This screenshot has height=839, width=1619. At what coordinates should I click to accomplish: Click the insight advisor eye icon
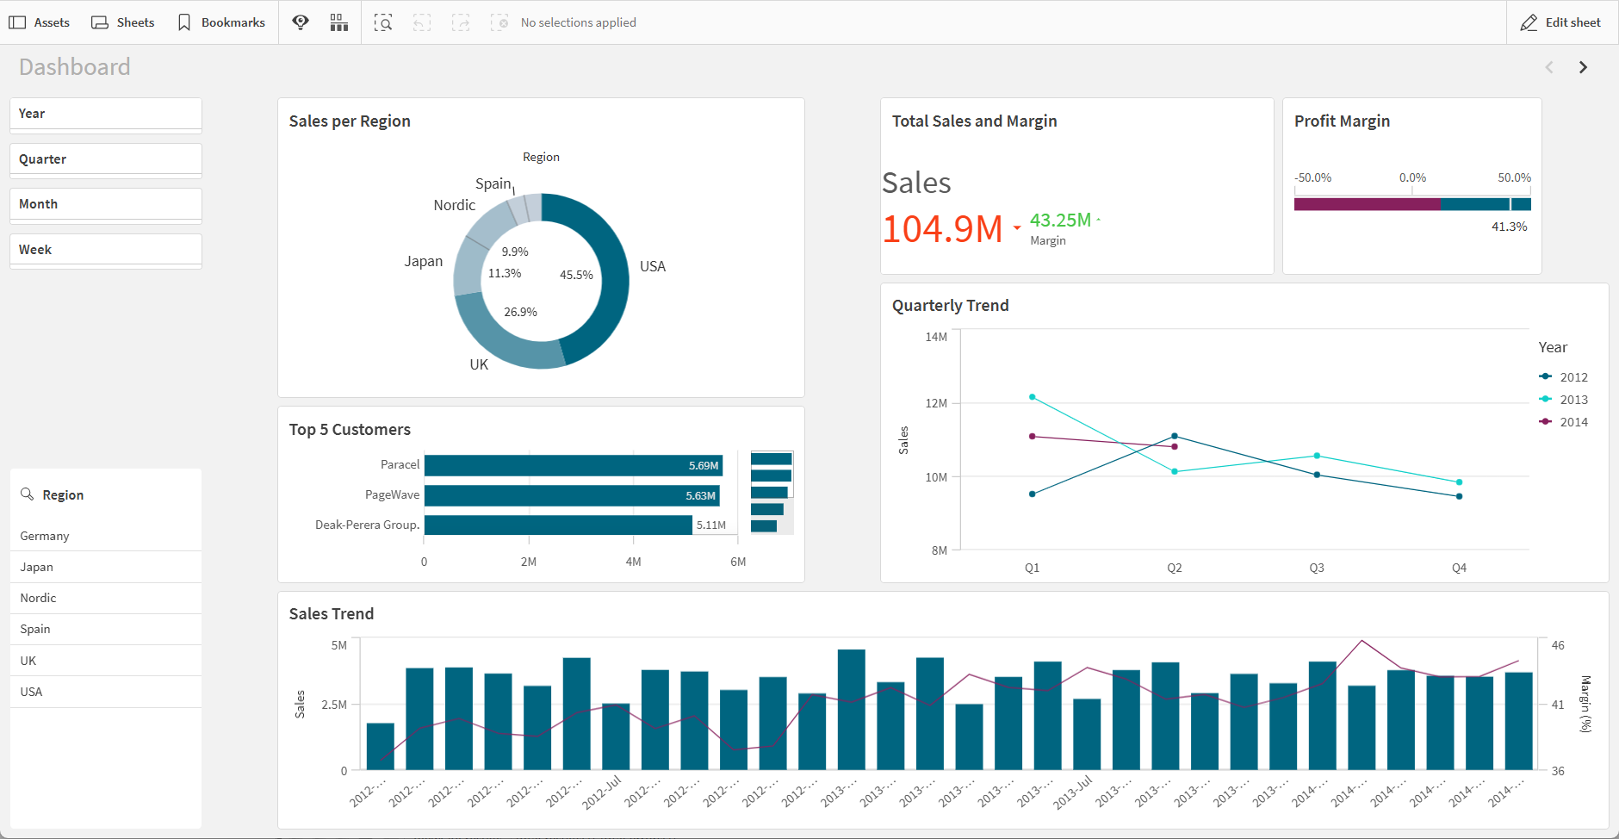(x=301, y=22)
